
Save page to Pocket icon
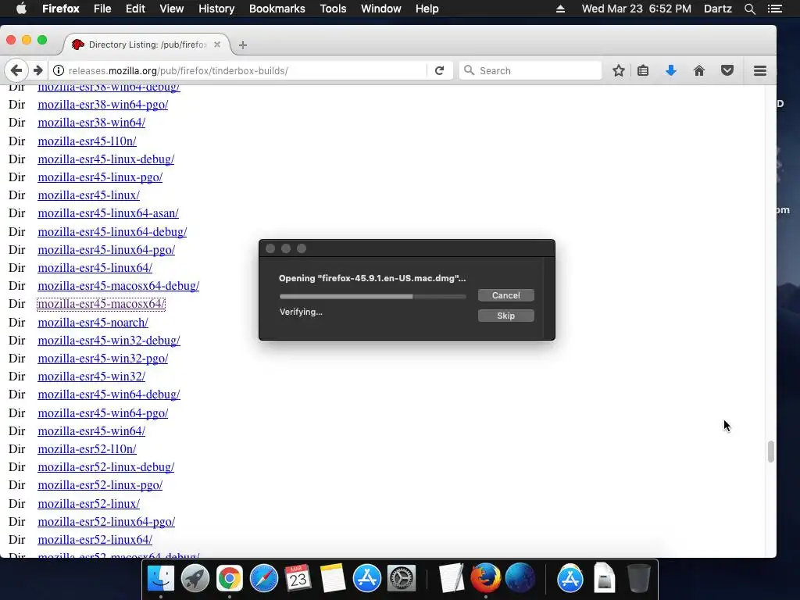[727, 70]
